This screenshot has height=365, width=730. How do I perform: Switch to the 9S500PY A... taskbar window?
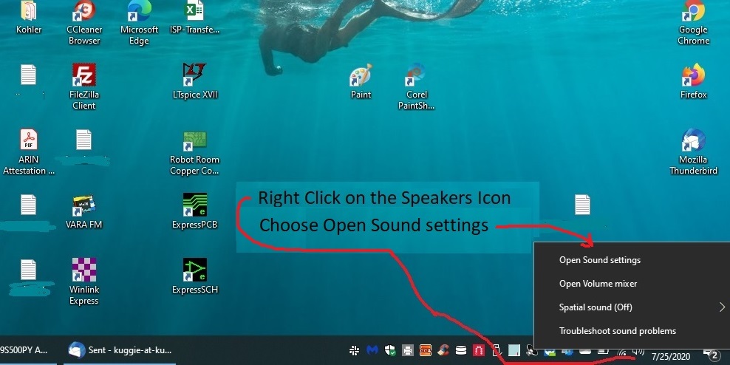click(28, 350)
